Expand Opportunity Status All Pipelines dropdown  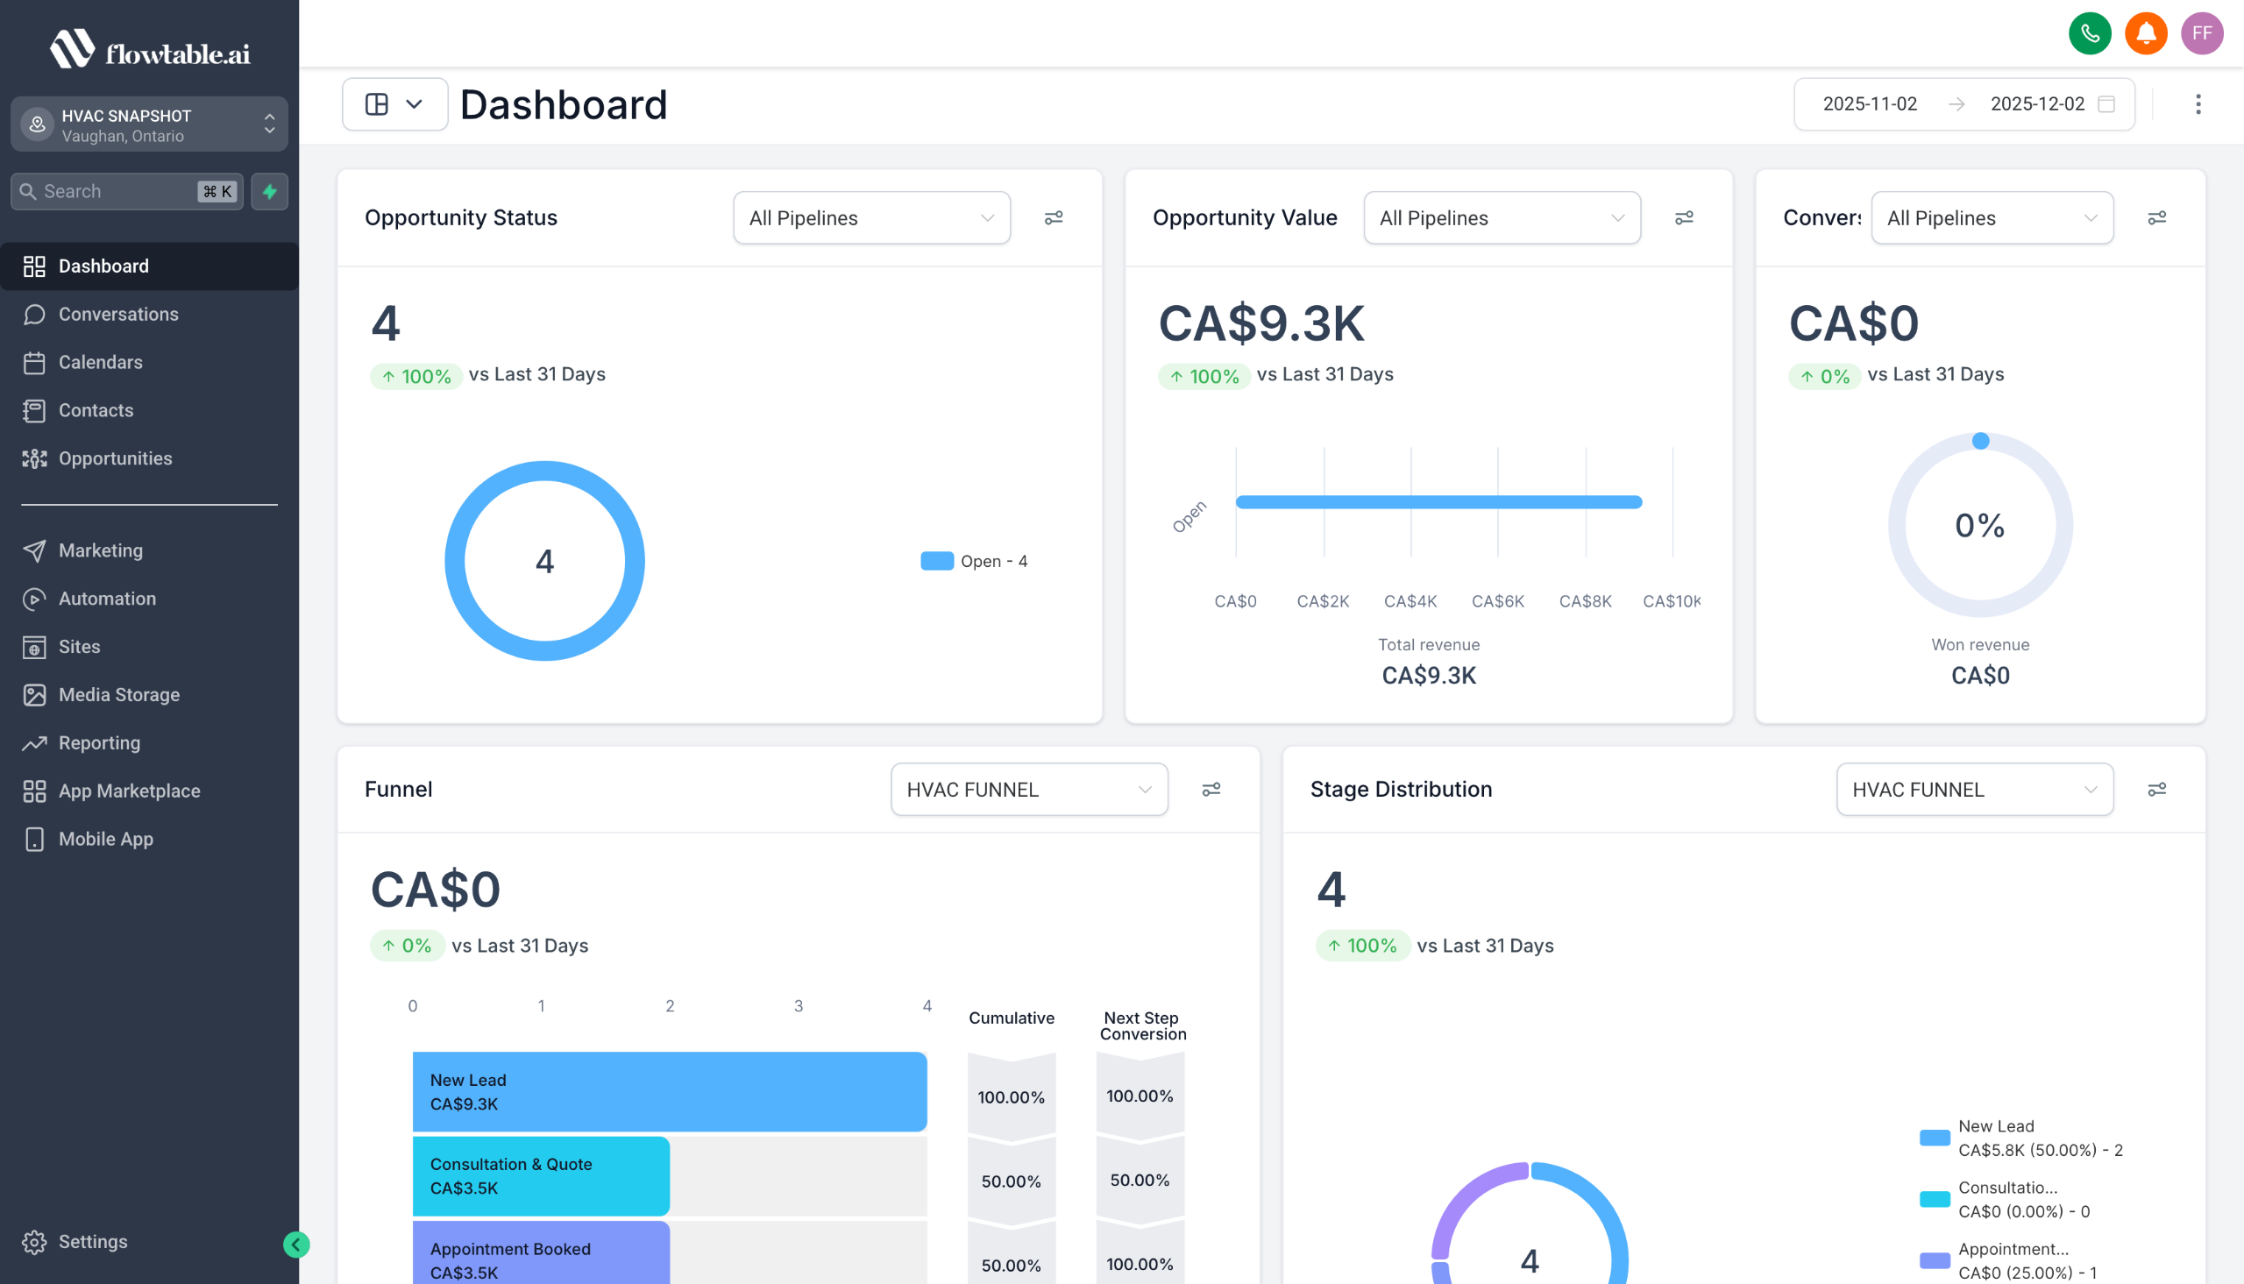pyautogui.click(x=871, y=218)
